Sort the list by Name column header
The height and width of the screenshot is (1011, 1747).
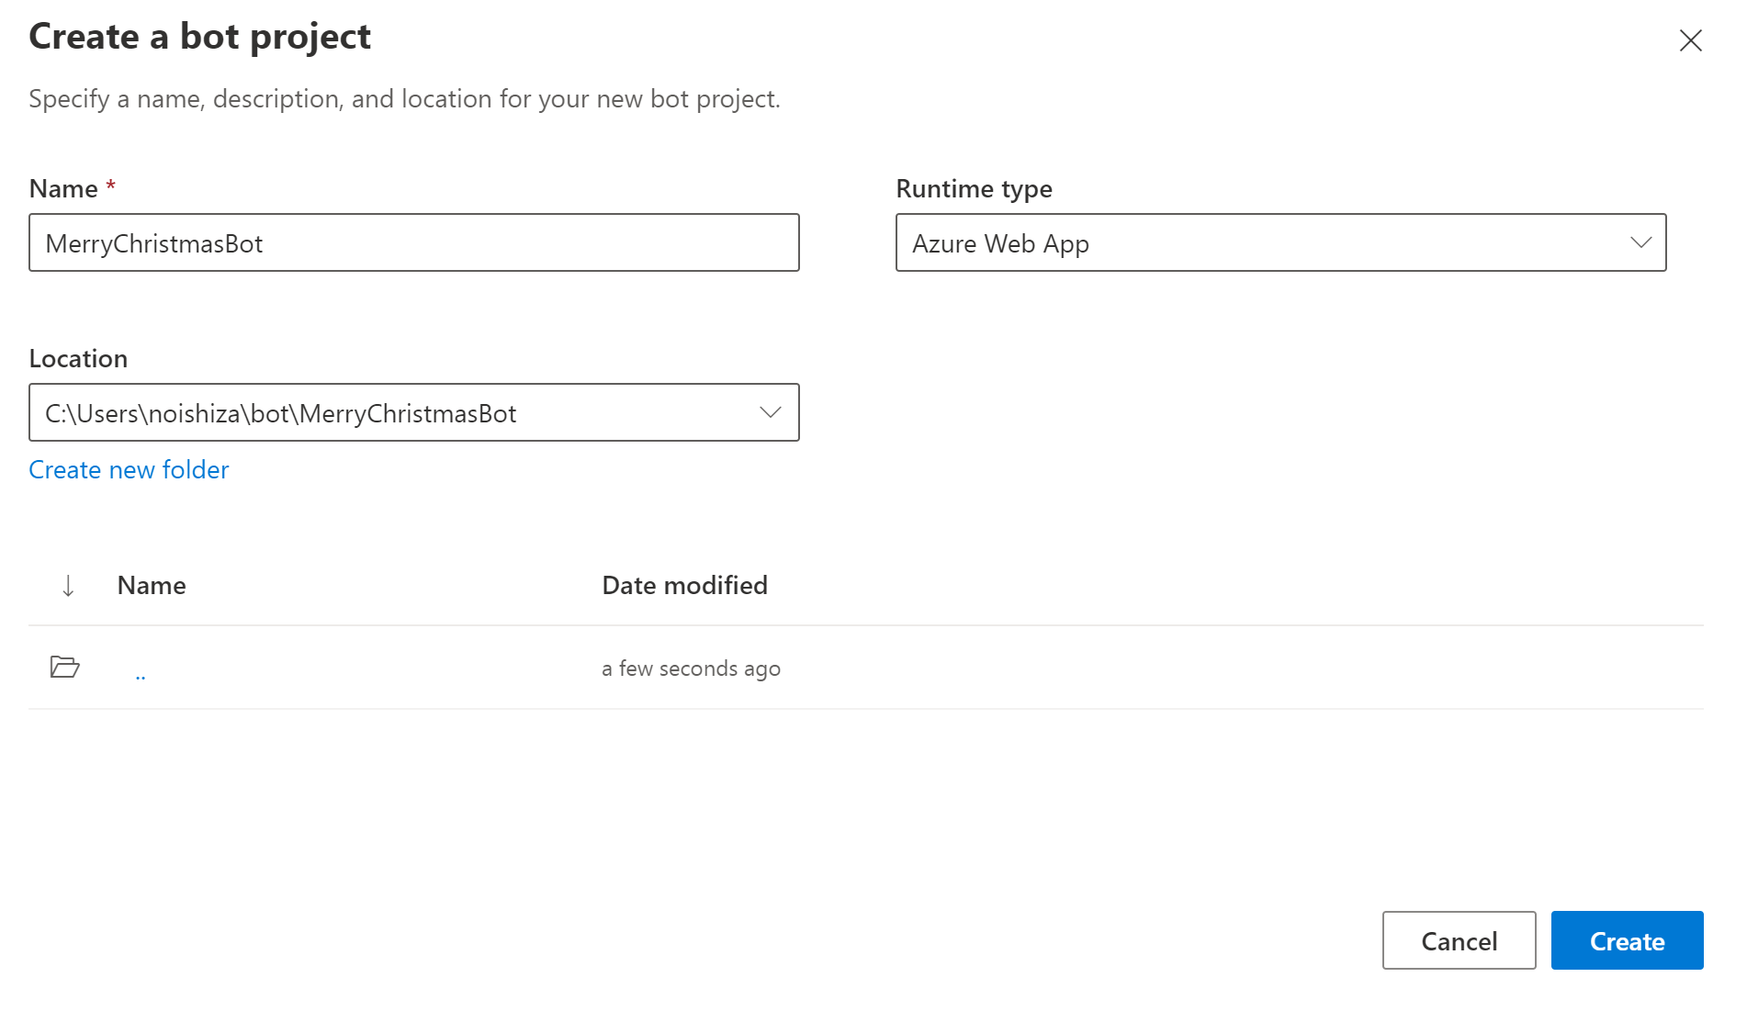pos(152,586)
